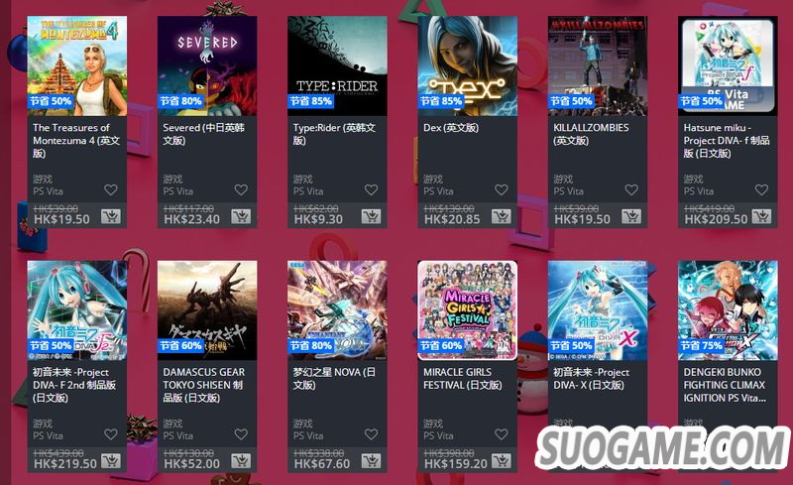This screenshot has width=793, height=485.
Task: Favorite The Treasures of Montezuma 4
Action: pos(111,189)
